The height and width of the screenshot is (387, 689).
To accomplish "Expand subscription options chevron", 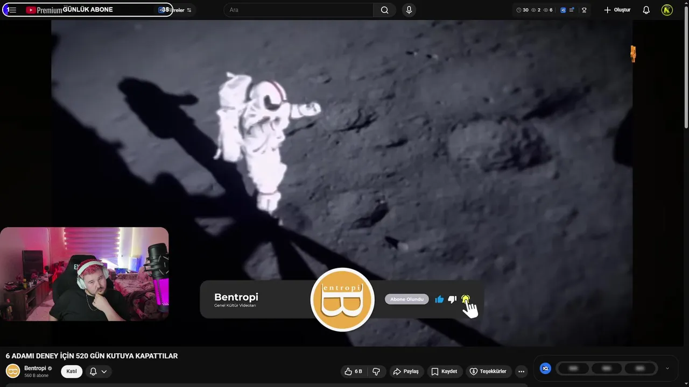I will tap(104, 371).
